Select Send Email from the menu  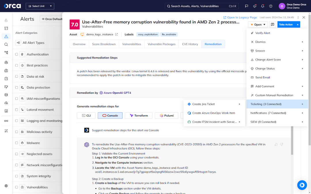pyautogui.click(x=277, y=78)
